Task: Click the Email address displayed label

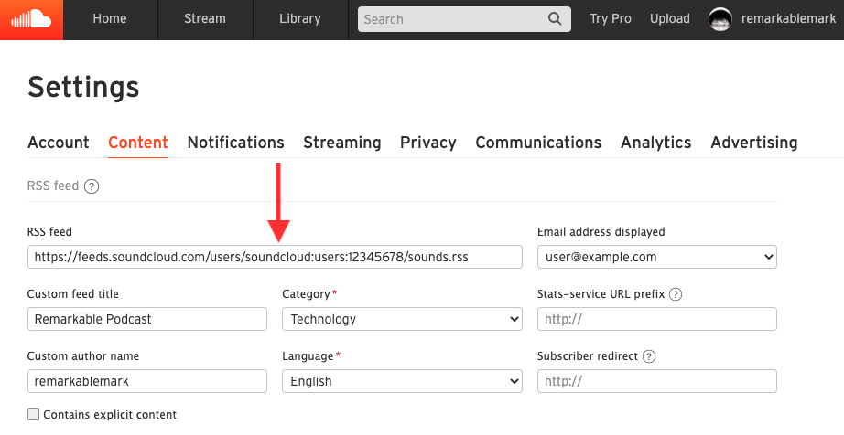Action: pyautogui.click(x=601, y=232)
